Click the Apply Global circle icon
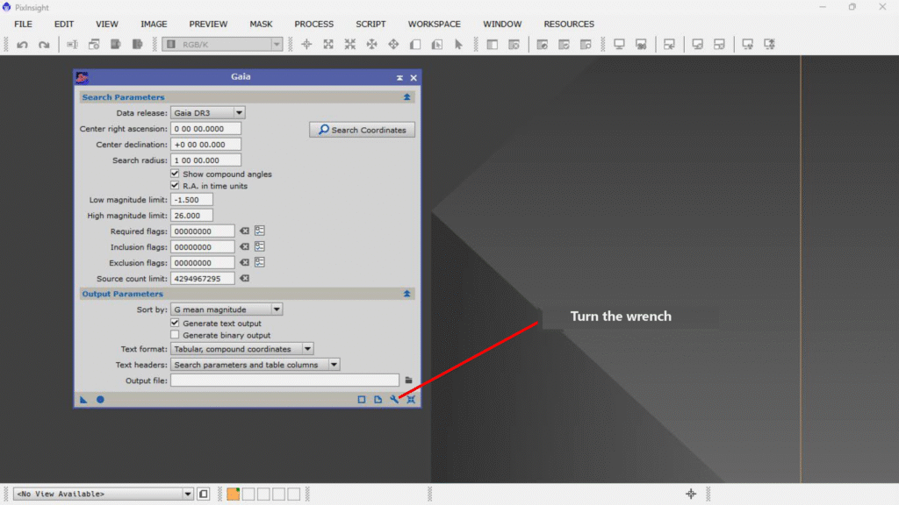 click(100, 400)
